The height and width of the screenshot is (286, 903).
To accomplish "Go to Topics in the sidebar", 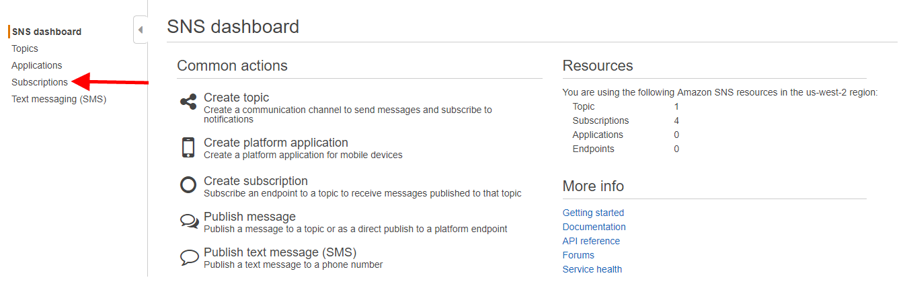I will pos(25,48).
